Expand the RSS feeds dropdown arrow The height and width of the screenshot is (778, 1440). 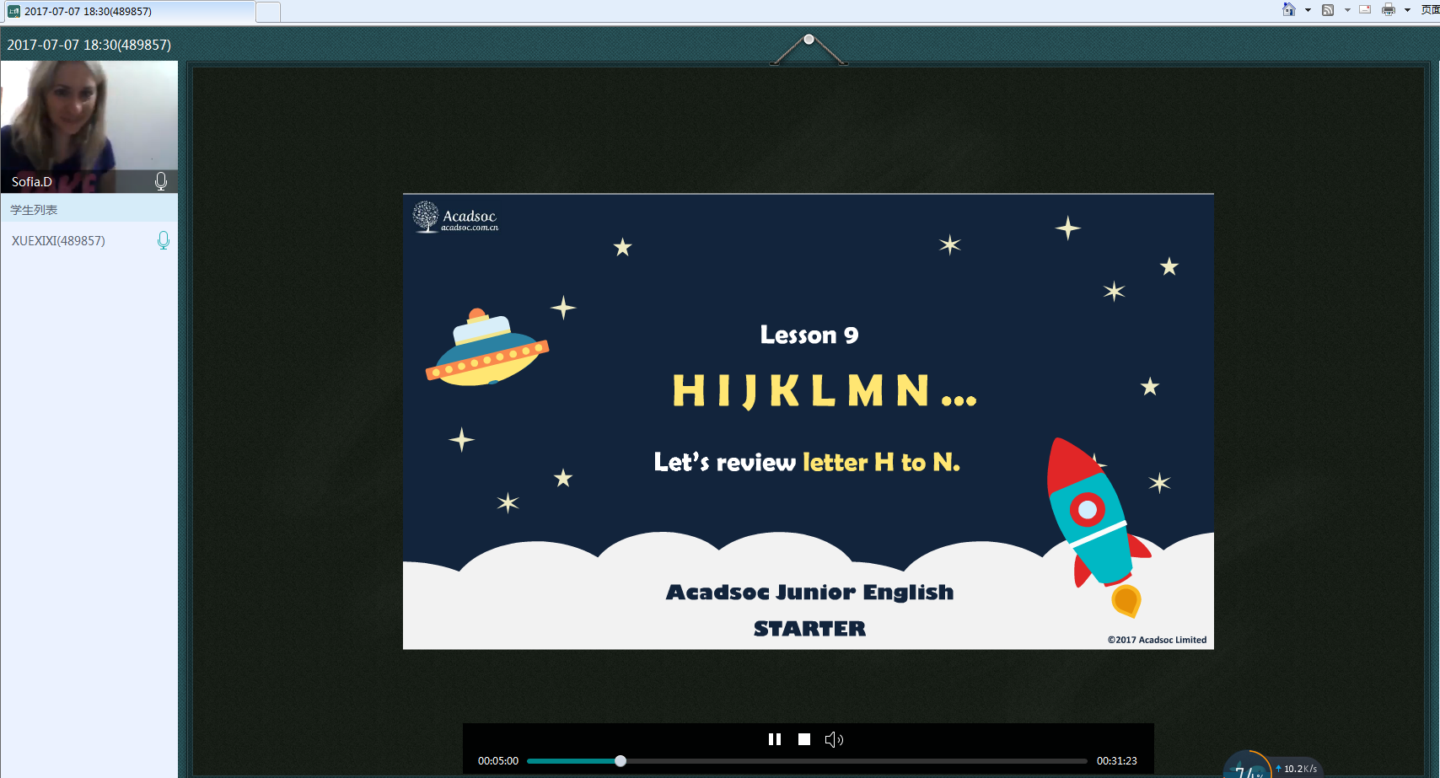pos(1347,10)
